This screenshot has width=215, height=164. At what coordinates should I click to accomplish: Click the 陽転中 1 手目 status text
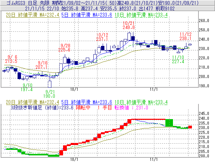tap(94, 107)
